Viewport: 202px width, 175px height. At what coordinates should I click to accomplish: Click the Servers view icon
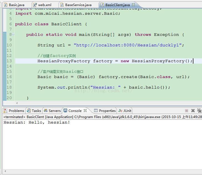click(x=46, y=111)
